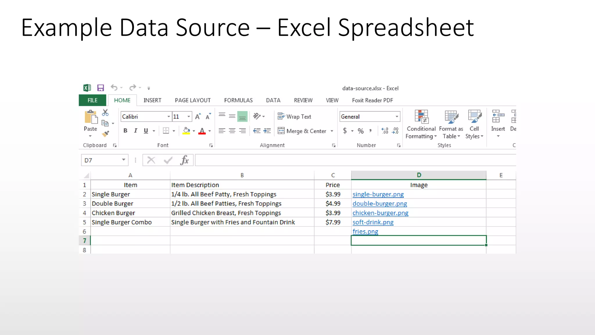Click the Accounting dollar format icon
595x335 pixels.
pyautogui.click(x=345, y=131)
